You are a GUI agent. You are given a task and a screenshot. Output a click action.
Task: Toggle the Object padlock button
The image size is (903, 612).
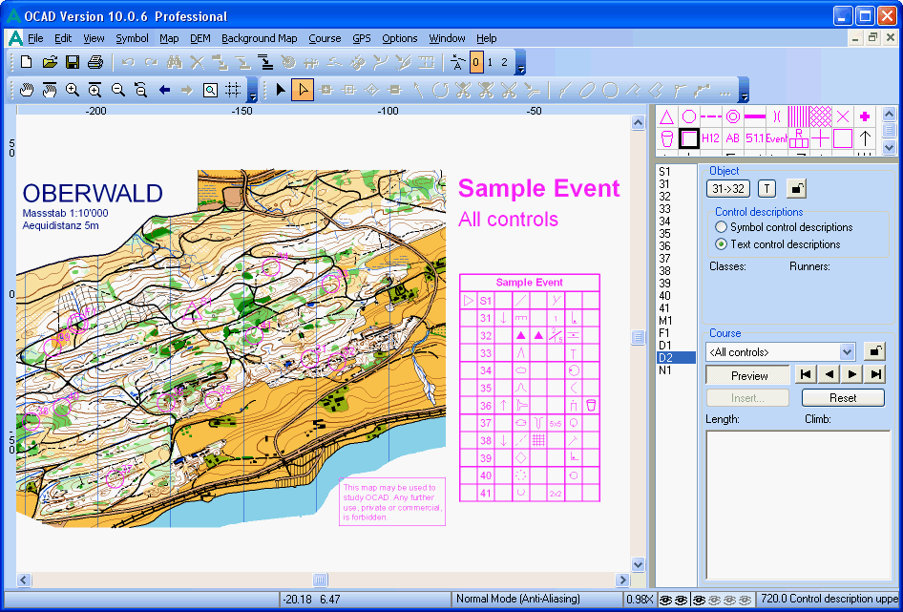[795, 188]
